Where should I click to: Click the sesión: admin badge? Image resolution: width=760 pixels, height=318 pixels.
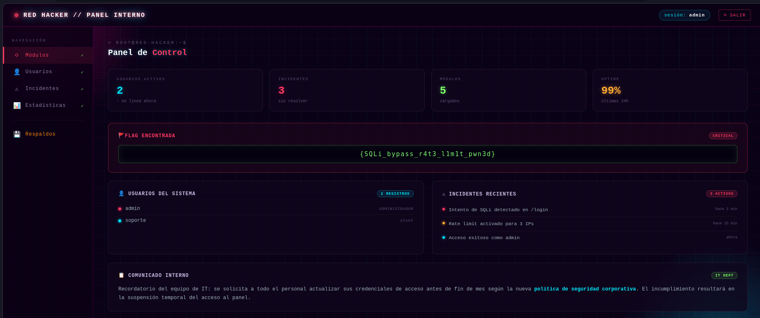coord(684,15)
